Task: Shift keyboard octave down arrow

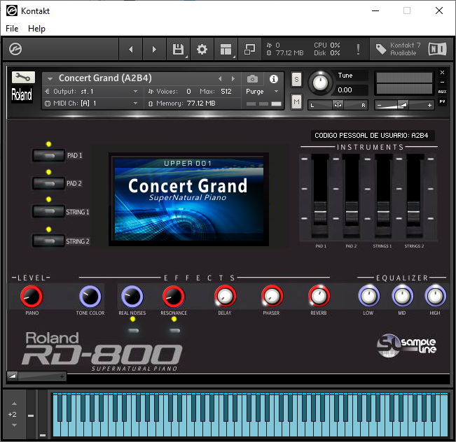Action: [x=14, y=425]
